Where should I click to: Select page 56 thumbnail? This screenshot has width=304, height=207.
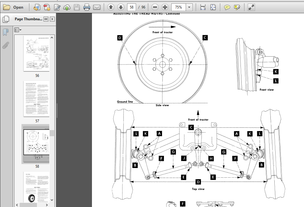click(x=36, y=53)
